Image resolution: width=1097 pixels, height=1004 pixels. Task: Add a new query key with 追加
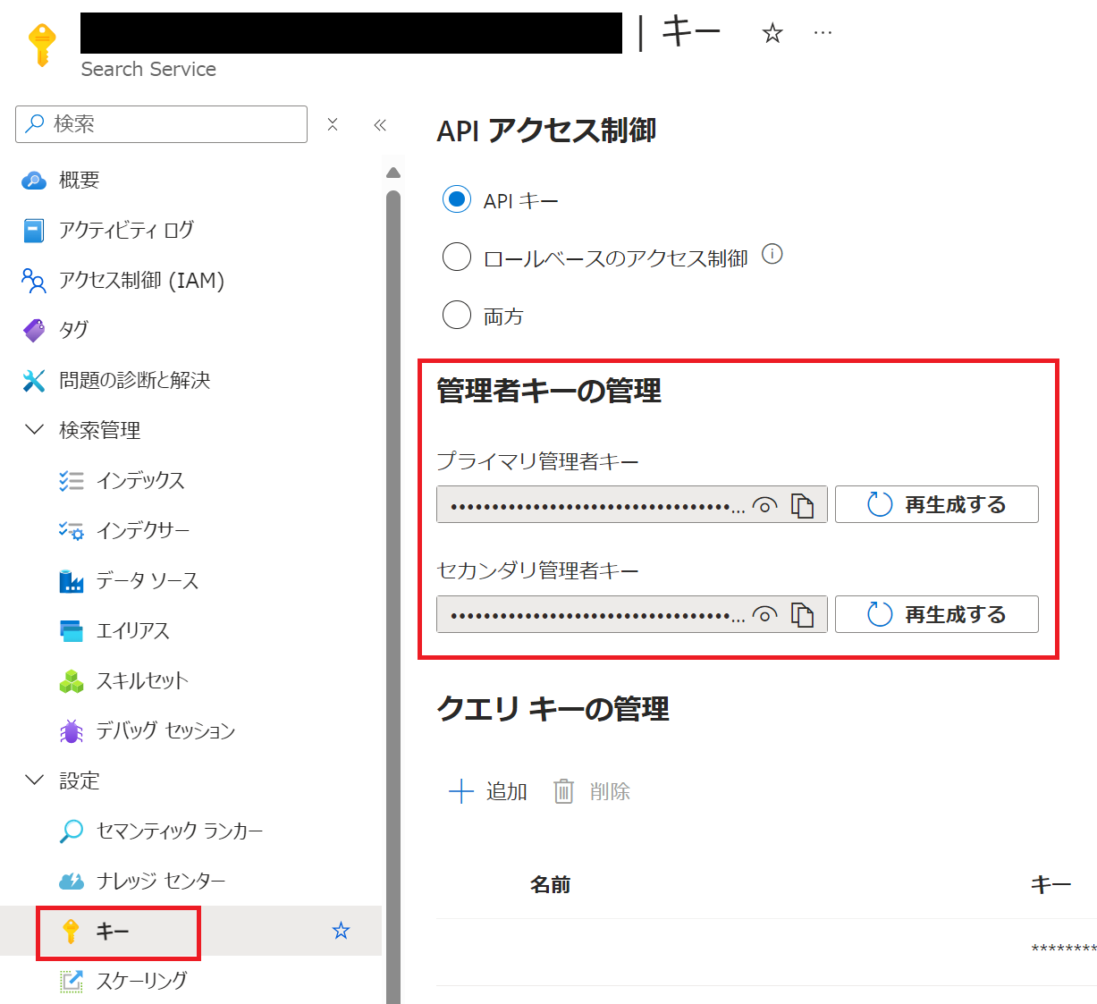pos(488,791)
